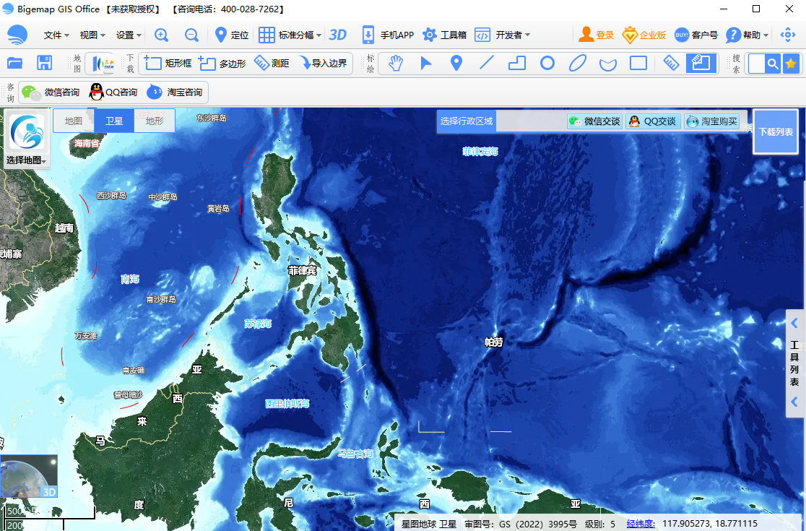The width and height of the screenshot is (806, 531).
Task: Select the marker pin annotation tool
Action: point(456,64)
